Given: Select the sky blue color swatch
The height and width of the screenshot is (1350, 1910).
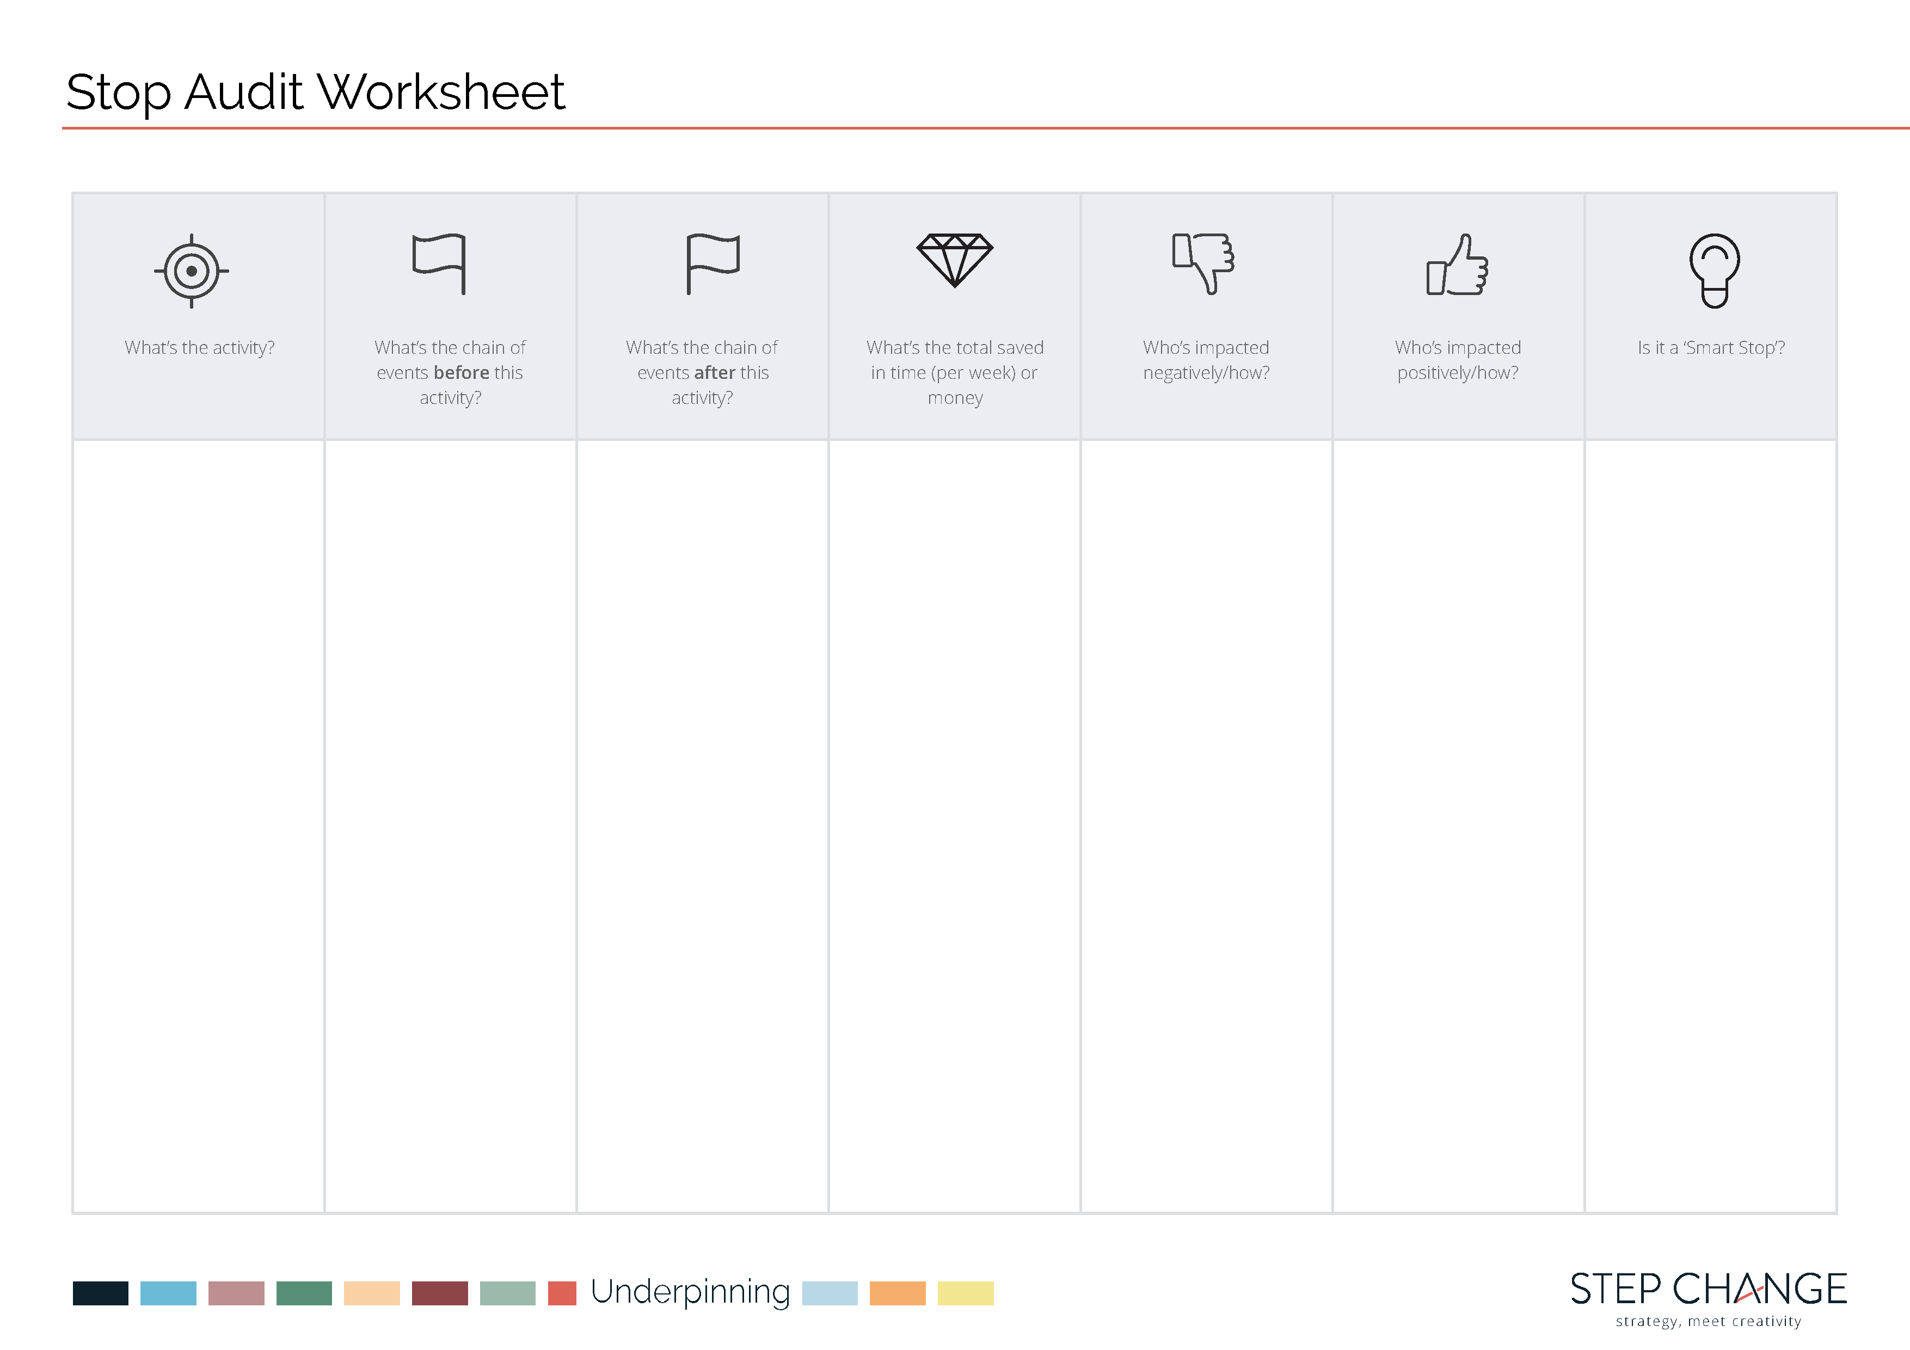Looking at the screenshot, I should pos(168,1293).
